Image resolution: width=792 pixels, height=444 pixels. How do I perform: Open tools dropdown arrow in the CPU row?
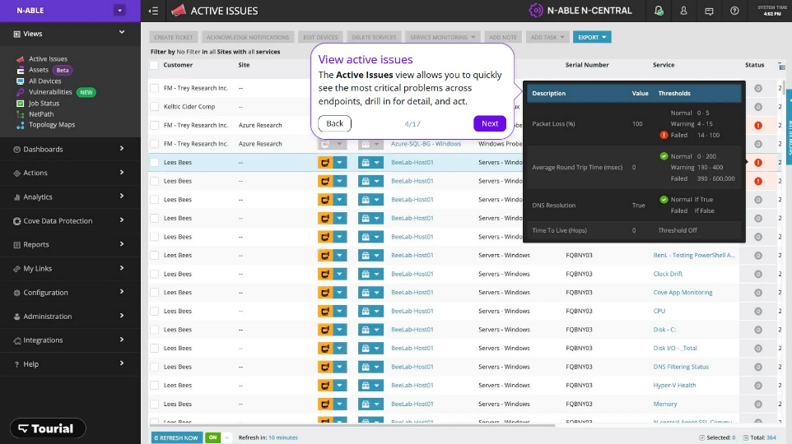pyautogui.click(x=377, y=311)
